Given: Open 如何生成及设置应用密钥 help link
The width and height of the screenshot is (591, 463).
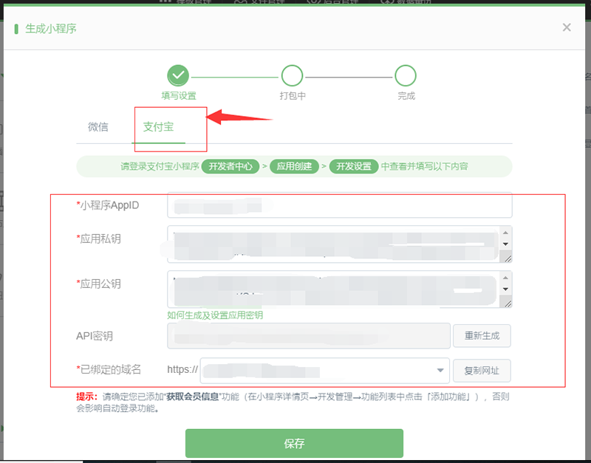Looking at the screenshot, I should (215, 315).
